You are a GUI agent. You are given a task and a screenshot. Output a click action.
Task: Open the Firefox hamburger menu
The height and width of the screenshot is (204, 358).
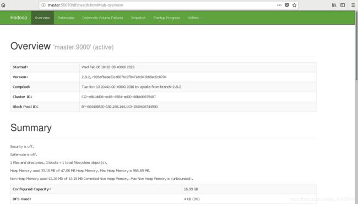click(x=353, y=5)
